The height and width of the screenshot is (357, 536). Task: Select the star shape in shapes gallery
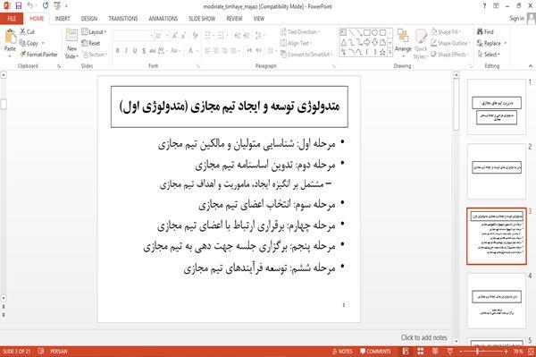point(382,52)
